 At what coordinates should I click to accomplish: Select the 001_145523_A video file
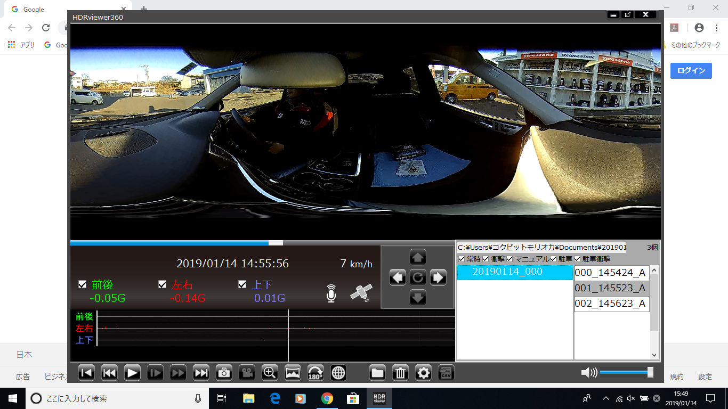pyautogui.click(x=611, y=288)
